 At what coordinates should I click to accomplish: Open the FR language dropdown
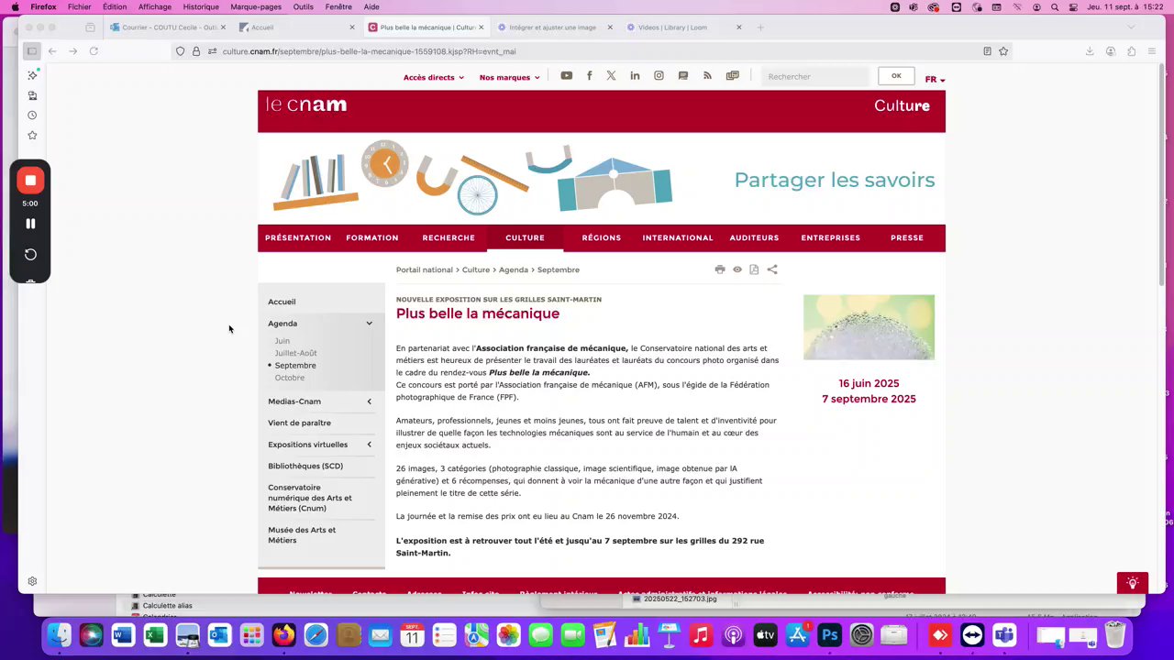point(935,80)
